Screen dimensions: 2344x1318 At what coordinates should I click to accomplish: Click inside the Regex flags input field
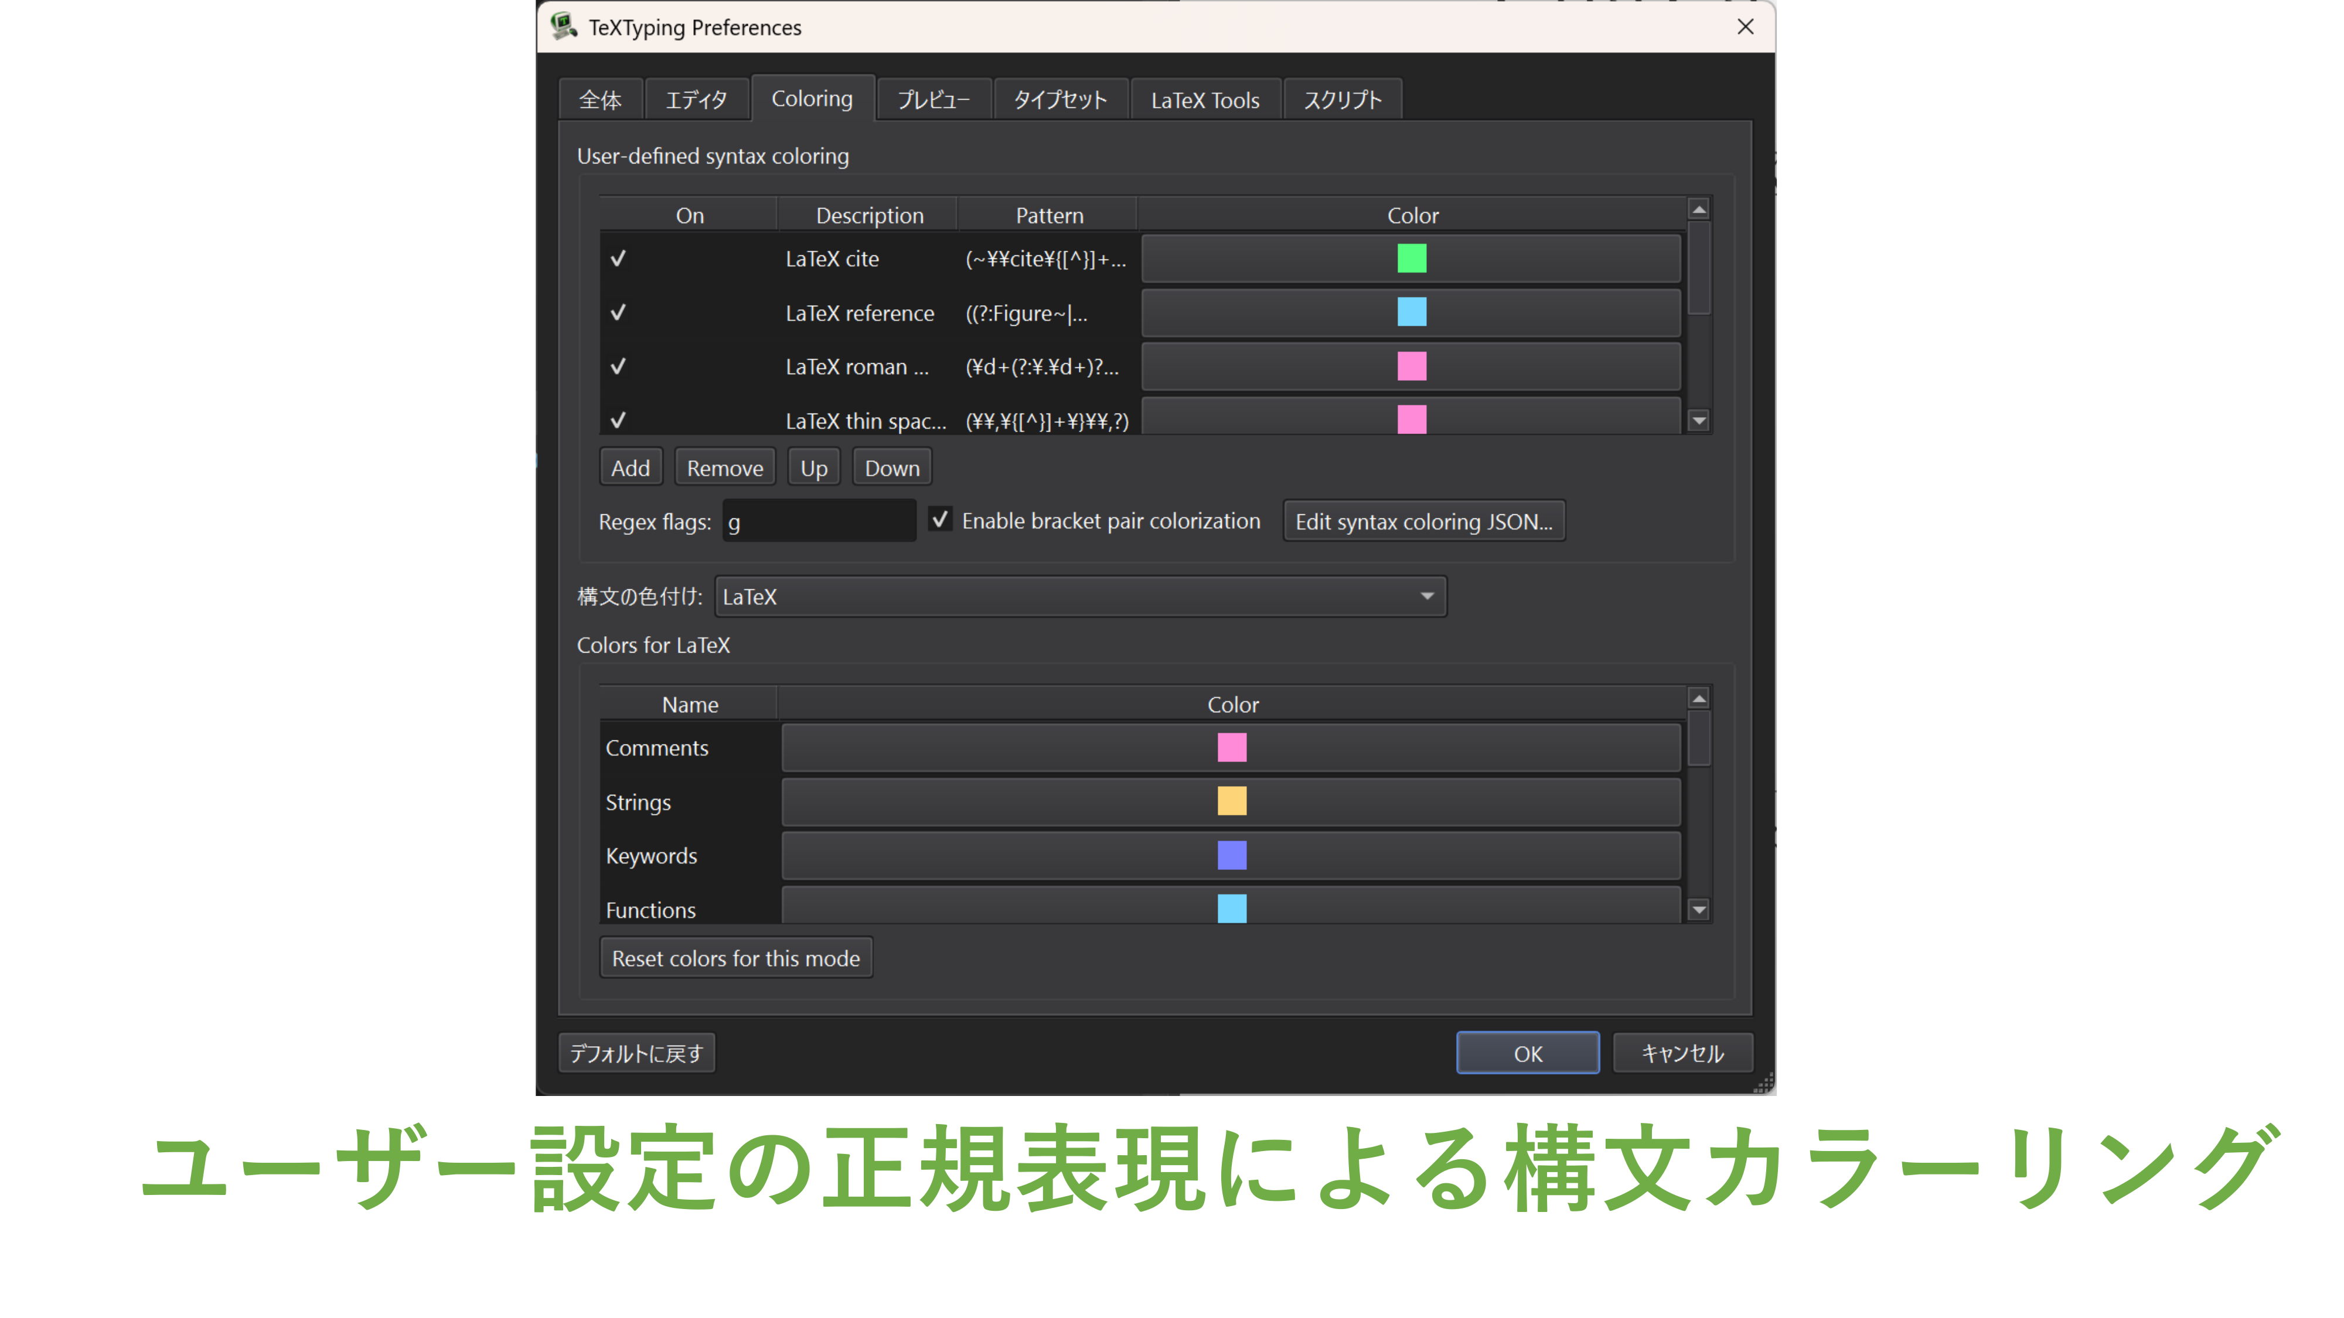[818, 520]
